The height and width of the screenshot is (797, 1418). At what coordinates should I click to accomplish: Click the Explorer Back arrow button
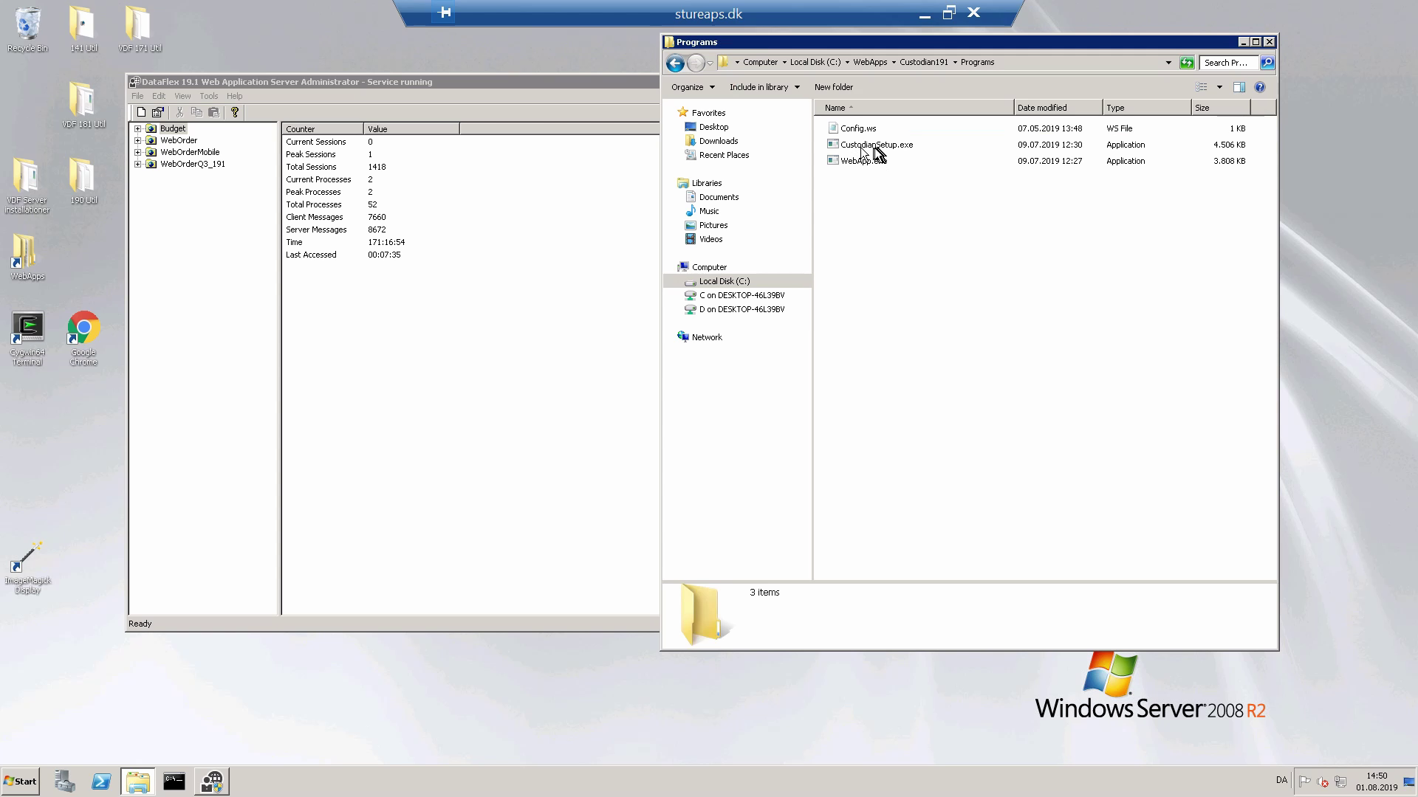click(x=674, y=63)
